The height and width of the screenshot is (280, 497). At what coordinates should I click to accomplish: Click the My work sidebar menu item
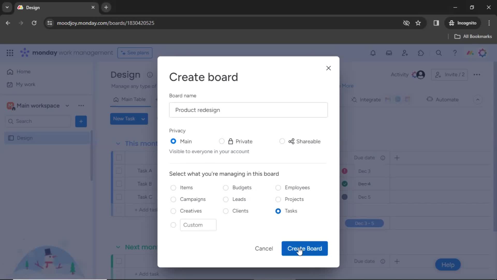tap(26, 85)
